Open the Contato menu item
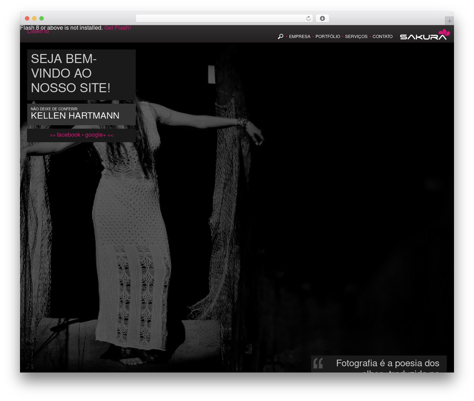Screen dimensions: 474x401 tap(383, 37)
